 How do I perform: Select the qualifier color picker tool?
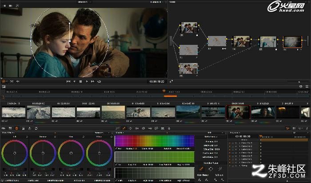pyautogui.click(x=201, y=169)
